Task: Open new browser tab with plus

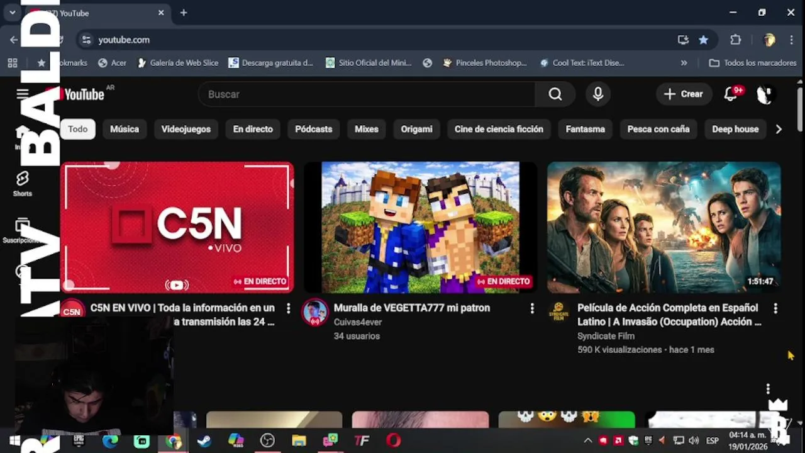Action: tap(184, 13)
